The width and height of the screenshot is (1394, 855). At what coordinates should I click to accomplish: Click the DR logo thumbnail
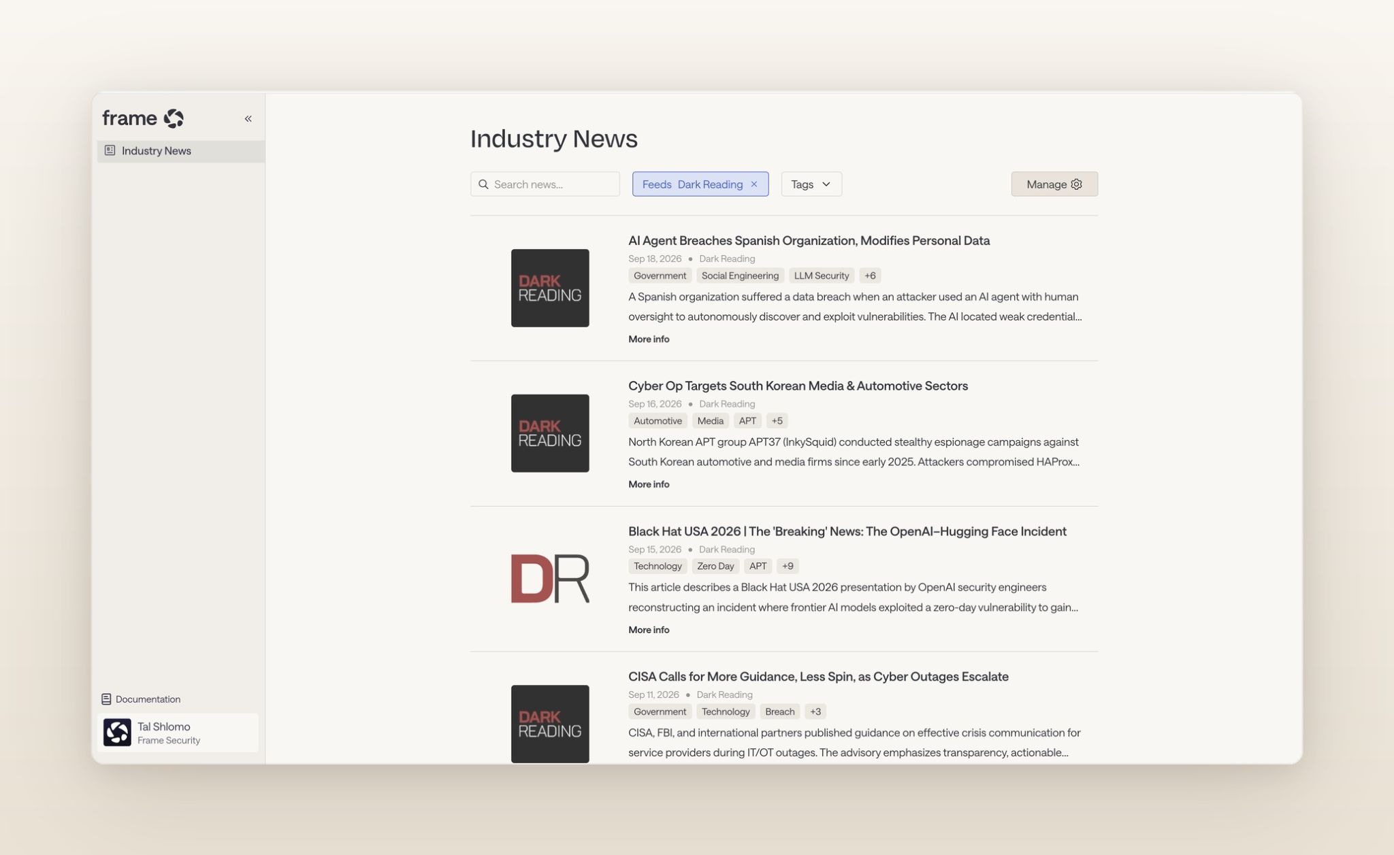[550, 579]
